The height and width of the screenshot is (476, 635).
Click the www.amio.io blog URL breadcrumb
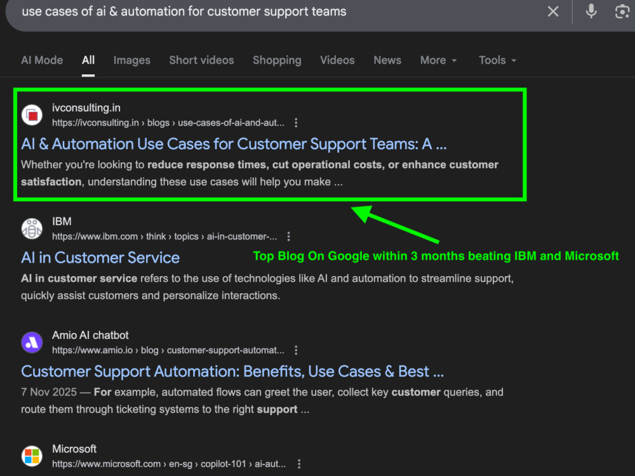point(168,350)
